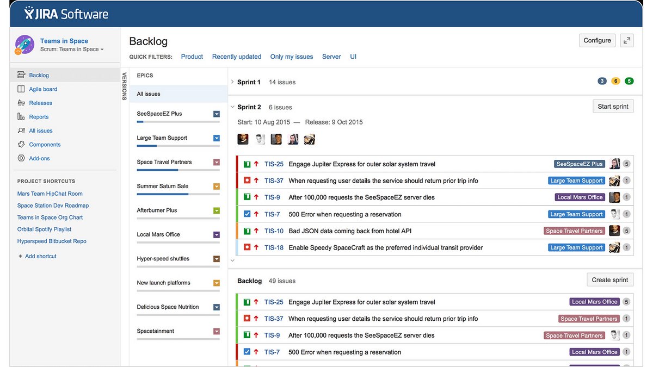This screenshot has height=367, width=653.
Task: Open the SeeSpaceEZ Plus epic dropdown arrow
Action: [x=217, y=114]
